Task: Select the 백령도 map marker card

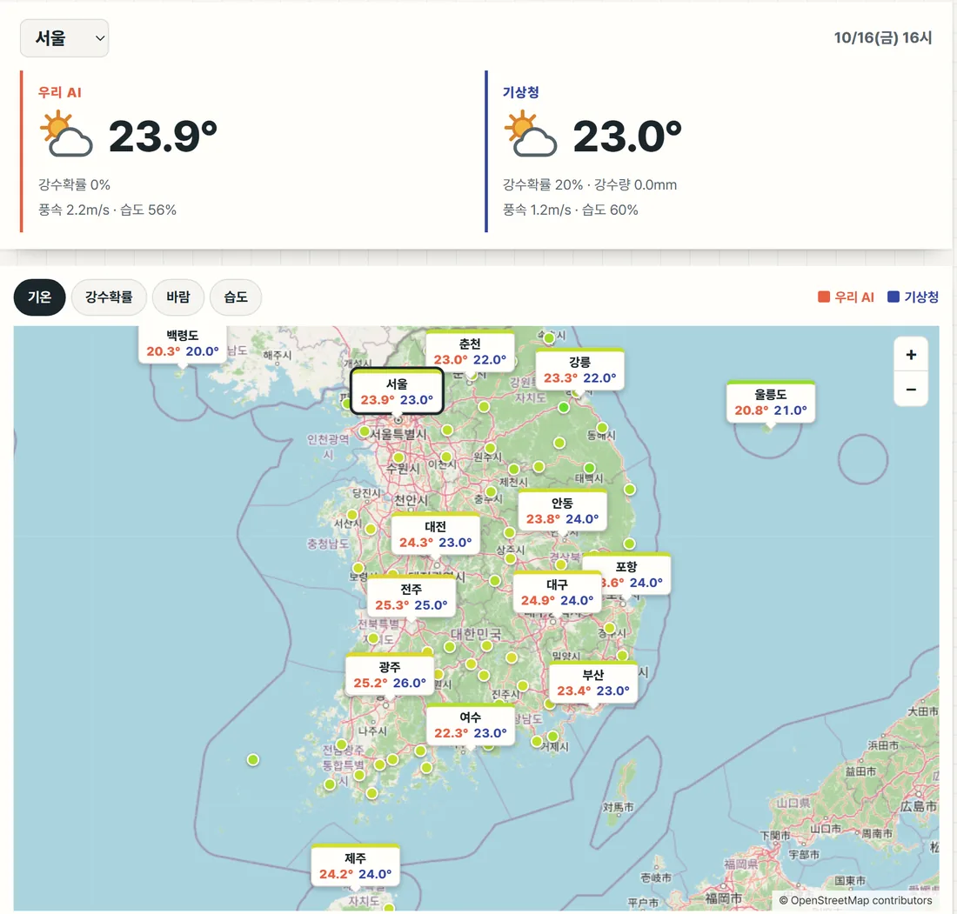Action: pyautogui.click(x=183, y=344)
